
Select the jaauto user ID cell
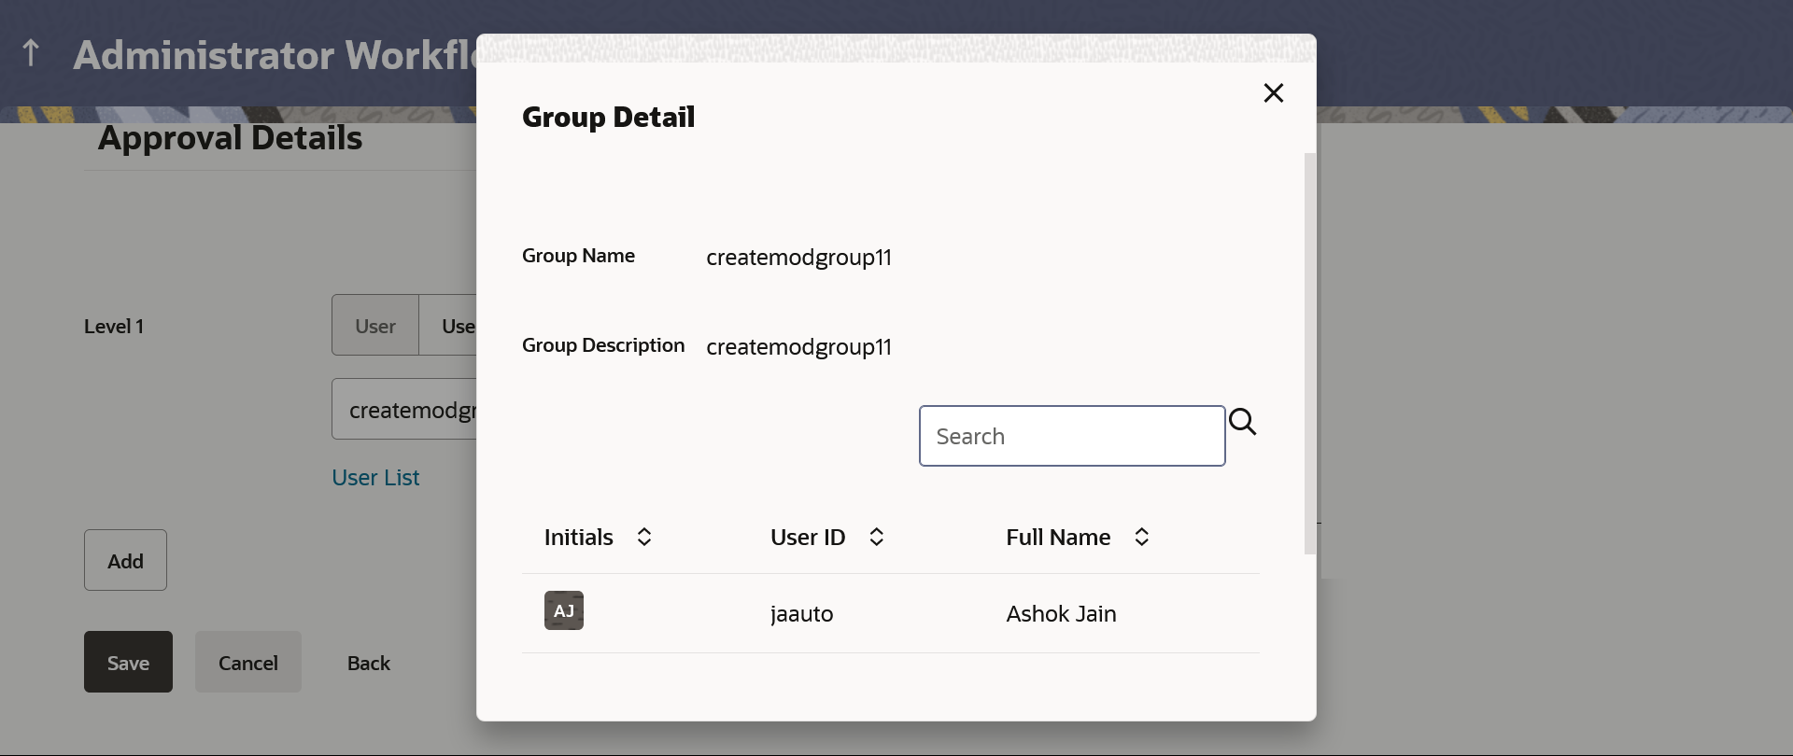tap(801, 614)
